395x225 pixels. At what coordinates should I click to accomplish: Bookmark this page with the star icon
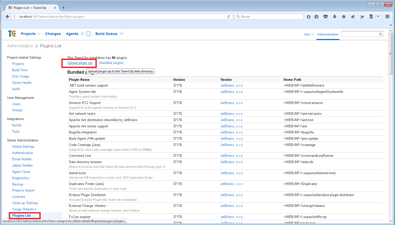click(x=308, y=17)
